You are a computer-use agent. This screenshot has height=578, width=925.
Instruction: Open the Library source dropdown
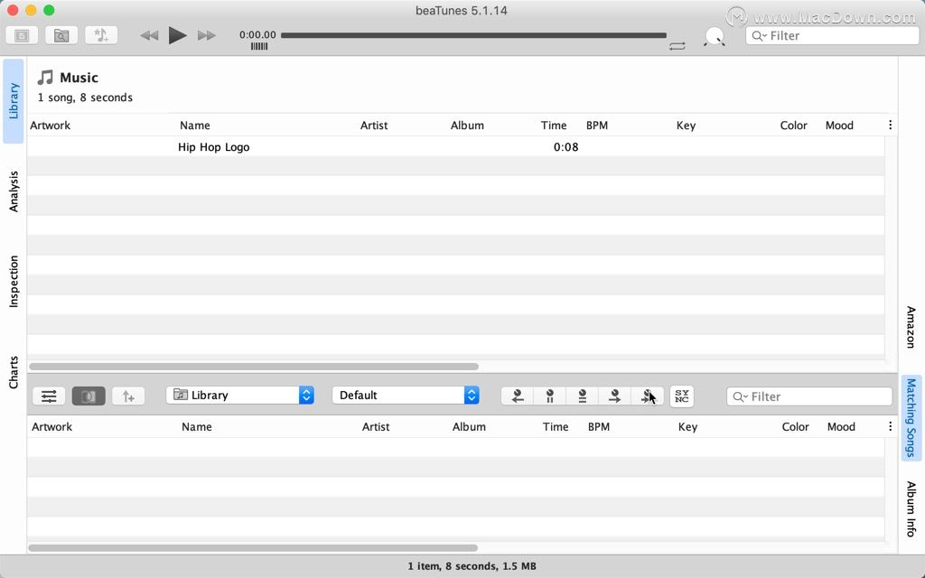(x=240, y=396)
